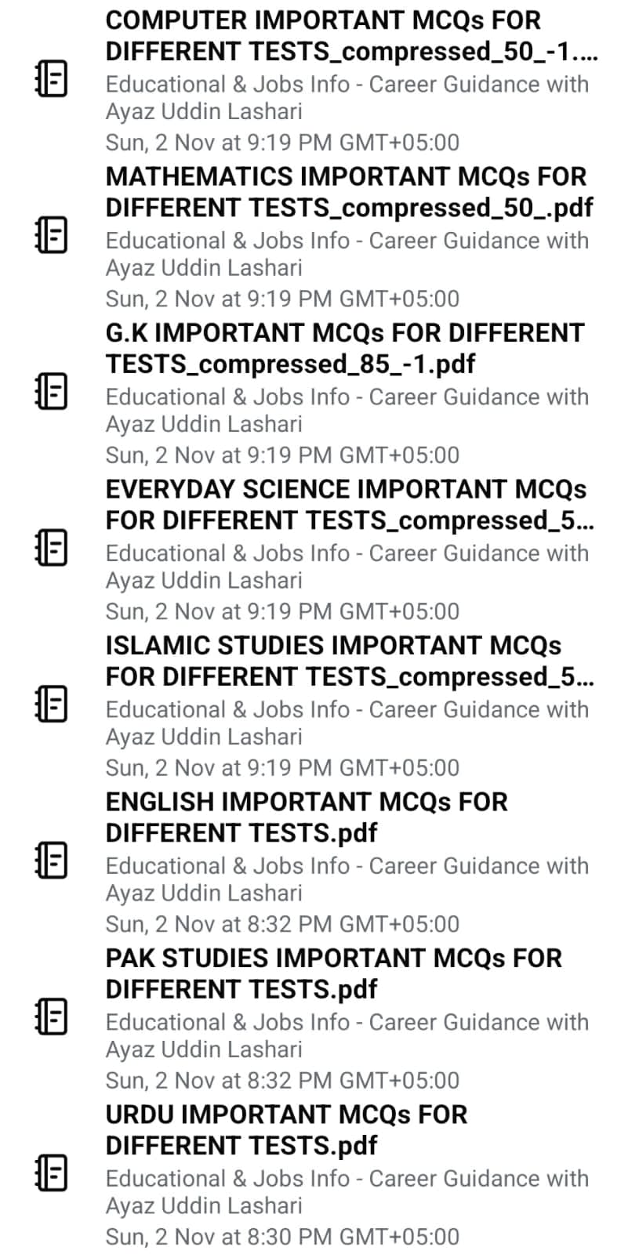
Task: Click the document icon beside G.K MCQs file
Action: point(52,391)
